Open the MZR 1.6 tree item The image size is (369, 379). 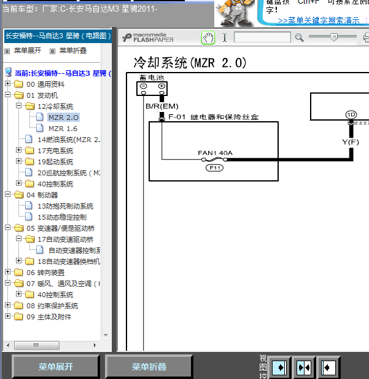[63, 129]
